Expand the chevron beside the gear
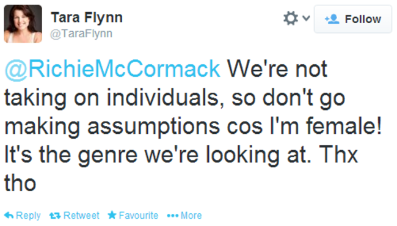The image size is (397, 226). (306, 18)
